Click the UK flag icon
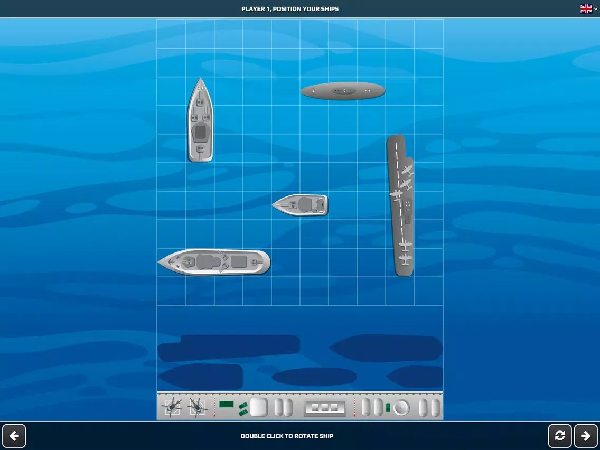The image size is (600, 450). click(x=586, y=9)
